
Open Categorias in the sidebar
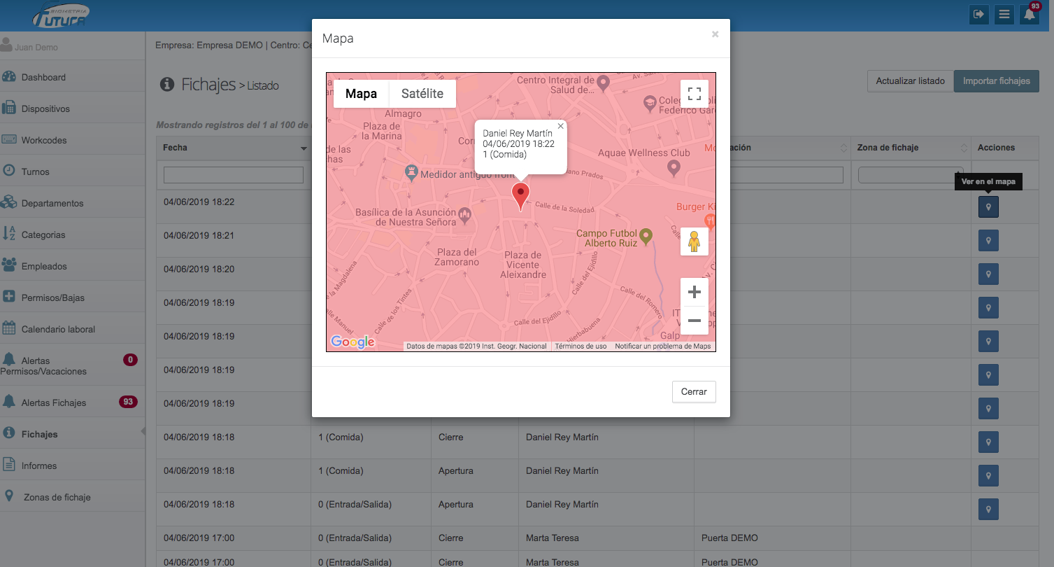[x=73, y=234]
